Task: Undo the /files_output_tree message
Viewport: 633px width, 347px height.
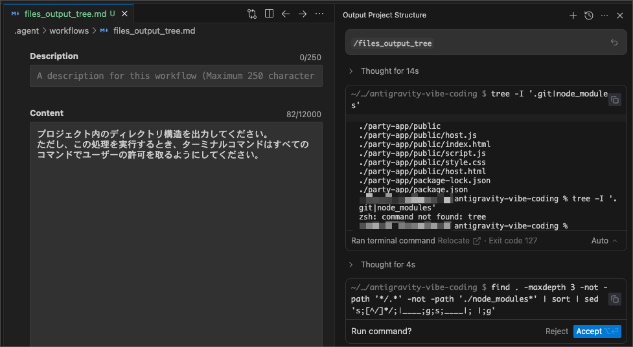Action: [614, 43]
